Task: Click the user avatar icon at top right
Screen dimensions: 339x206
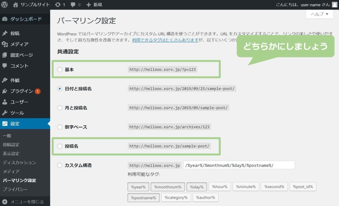Action: click(x=334, y=5)
